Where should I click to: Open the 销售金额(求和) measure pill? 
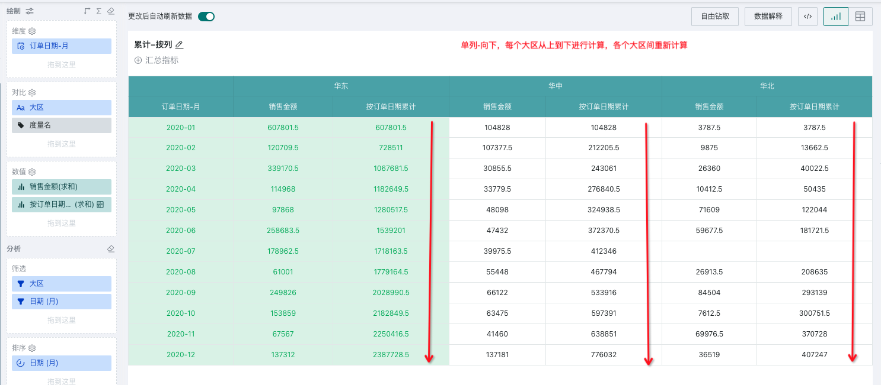[61, 187]
